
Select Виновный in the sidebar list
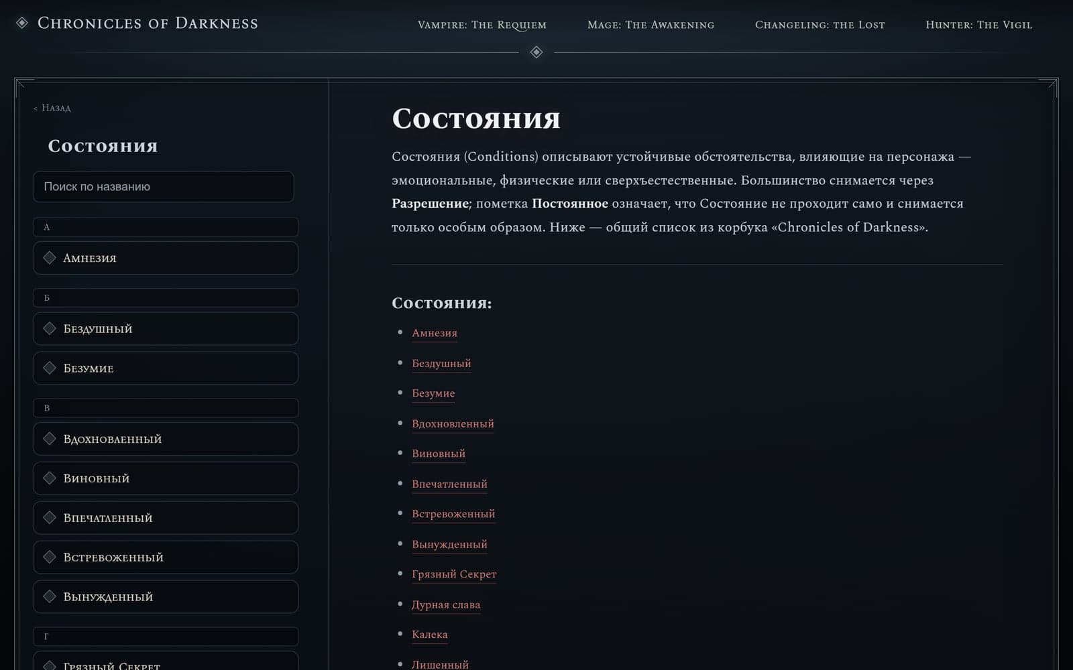point(166,478)
